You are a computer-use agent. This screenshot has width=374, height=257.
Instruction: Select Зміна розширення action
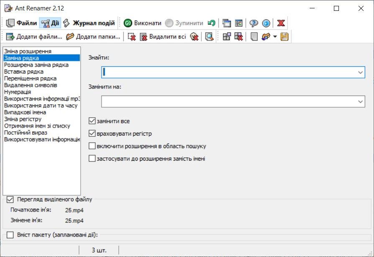[41, 51]
